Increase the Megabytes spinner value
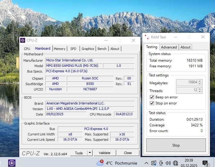The image size is (215, 167). point(200,81)
